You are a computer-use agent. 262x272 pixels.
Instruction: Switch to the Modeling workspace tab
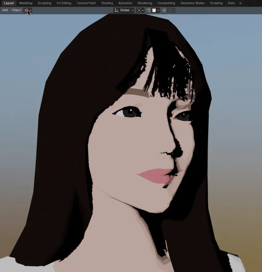click(26, 3)
